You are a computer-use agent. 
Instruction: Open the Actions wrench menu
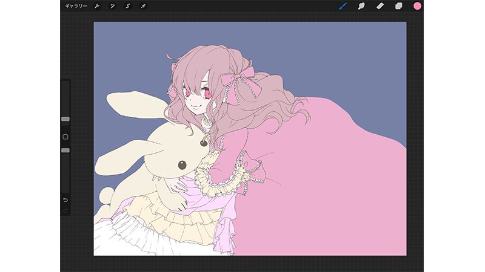96,6
